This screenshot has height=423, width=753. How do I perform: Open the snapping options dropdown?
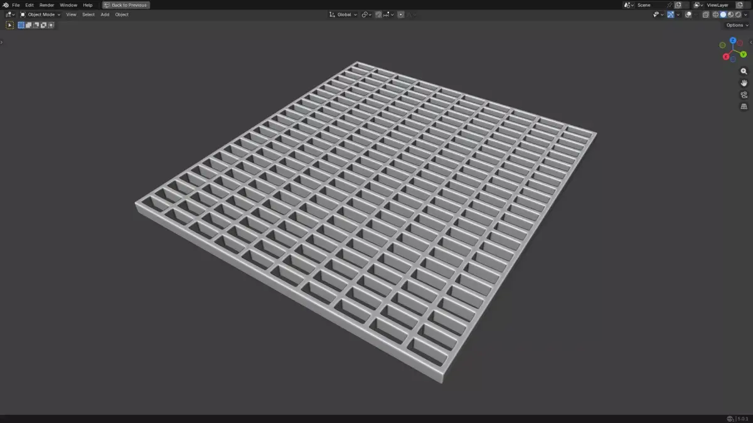388,14
